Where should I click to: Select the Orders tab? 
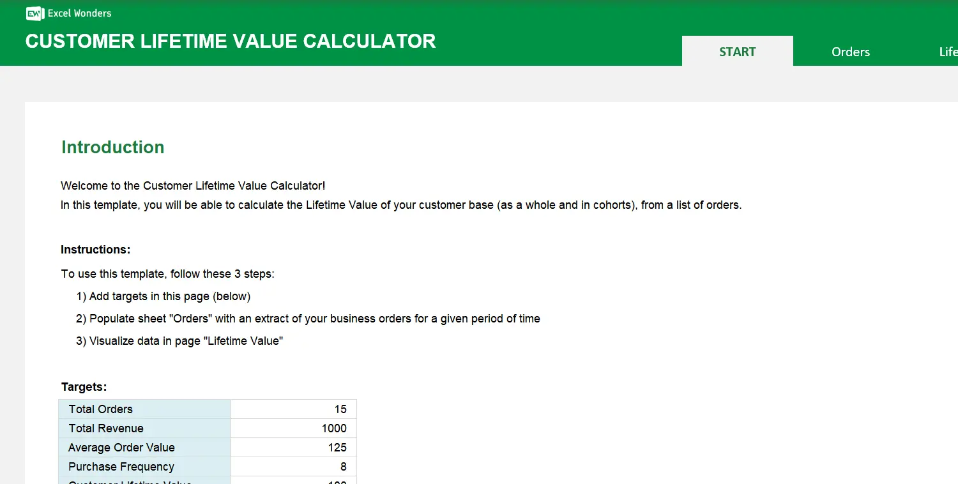pos(850,52)
